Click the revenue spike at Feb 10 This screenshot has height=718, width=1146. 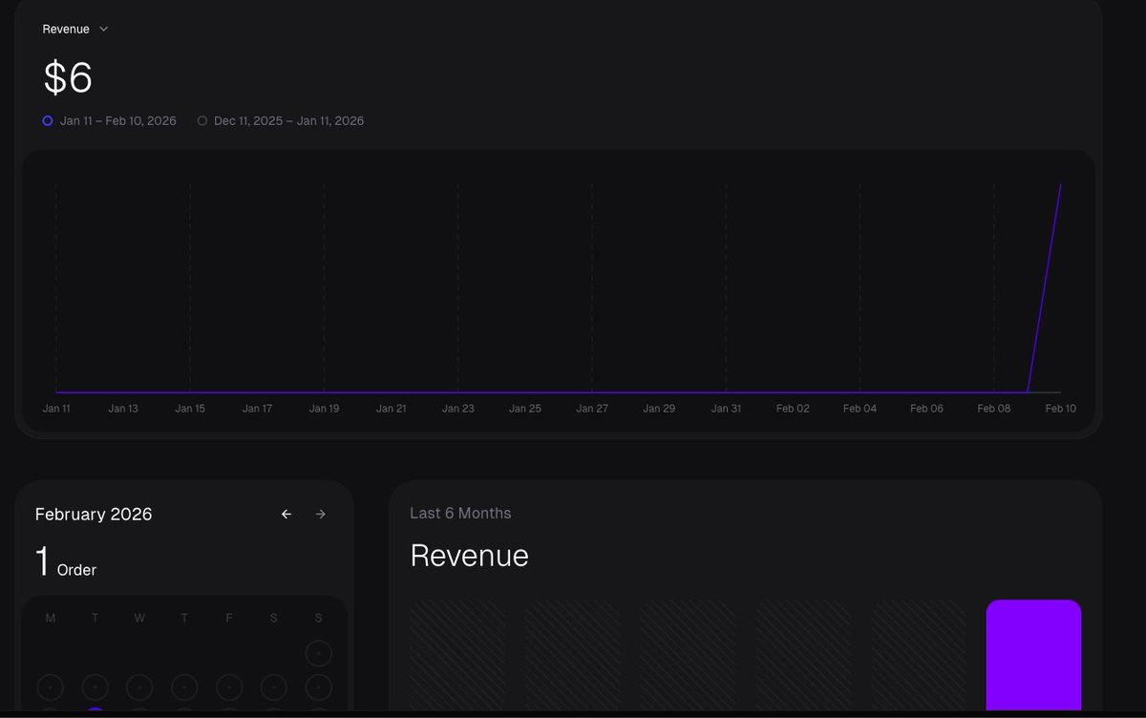[1060, 185]
